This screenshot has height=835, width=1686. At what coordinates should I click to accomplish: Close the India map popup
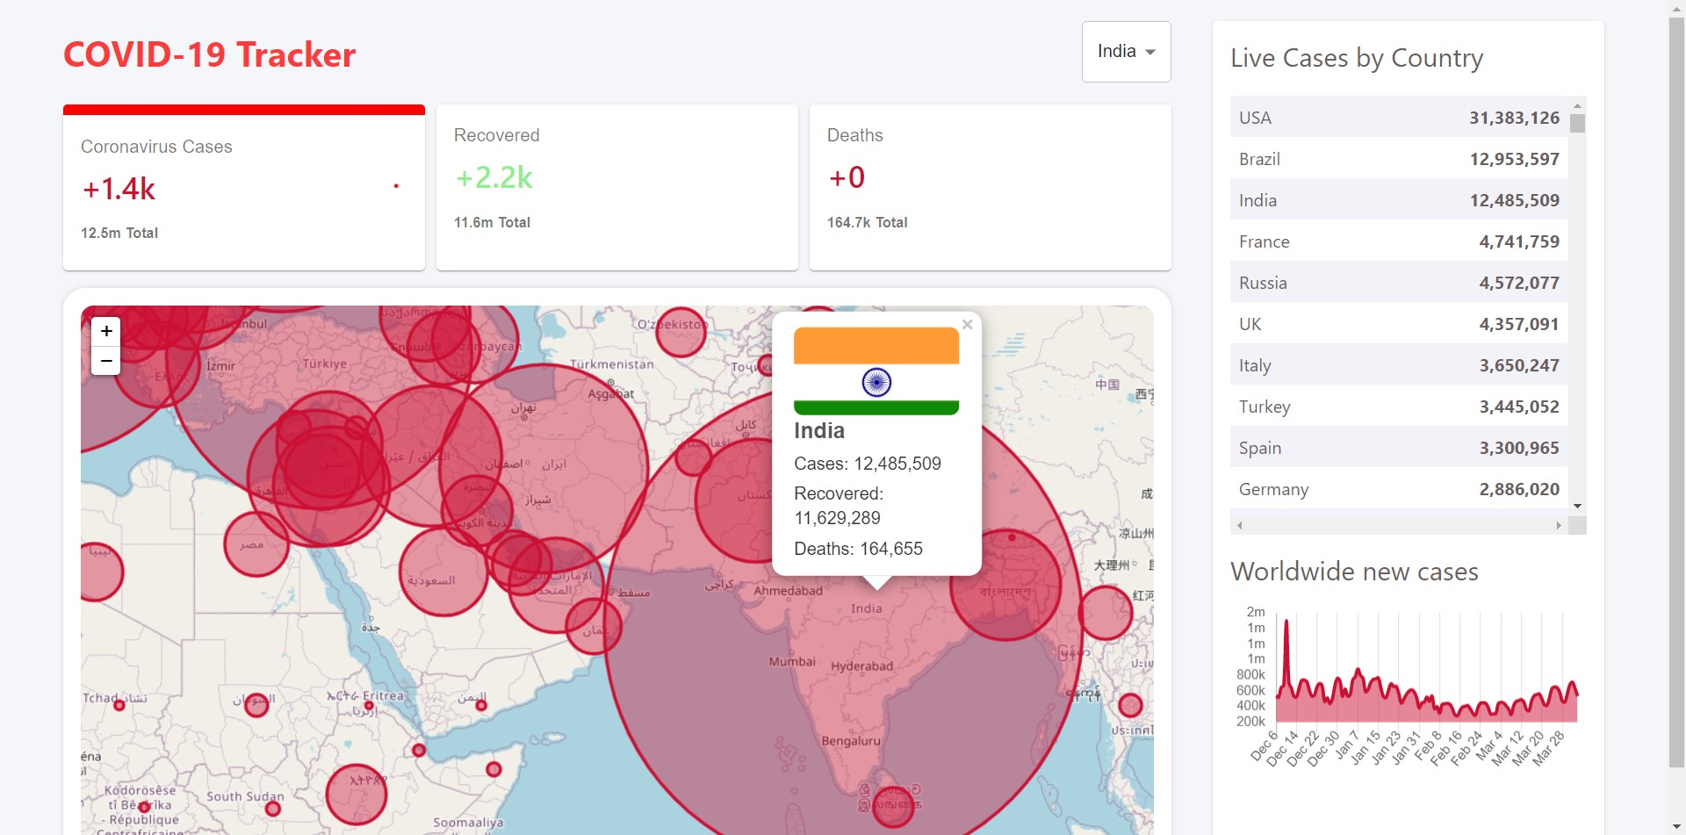click(x=967, y=325)
